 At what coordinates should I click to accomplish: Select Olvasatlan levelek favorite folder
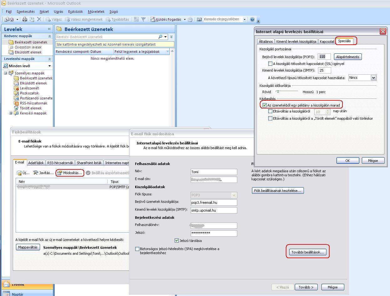(x=28, y=47)
